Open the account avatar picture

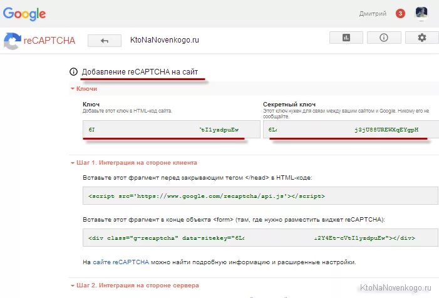[x=421, y=13]
